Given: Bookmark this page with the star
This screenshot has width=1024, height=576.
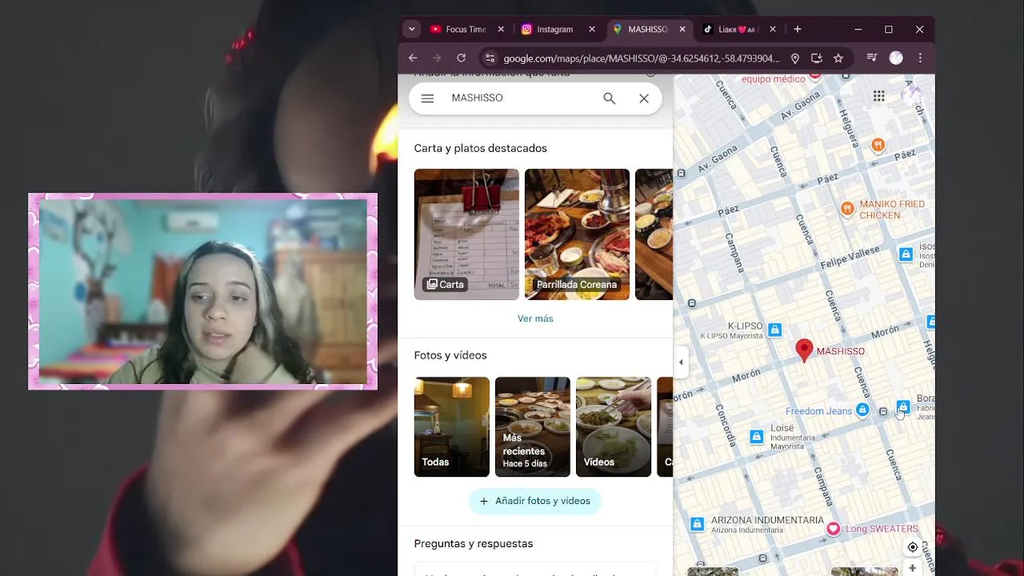Looking at the screenshot, I should [x=838, y=58].
